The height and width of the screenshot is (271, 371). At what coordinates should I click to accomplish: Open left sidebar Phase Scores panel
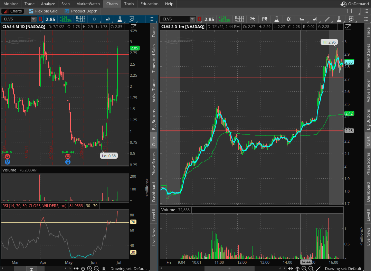(154, 164)
